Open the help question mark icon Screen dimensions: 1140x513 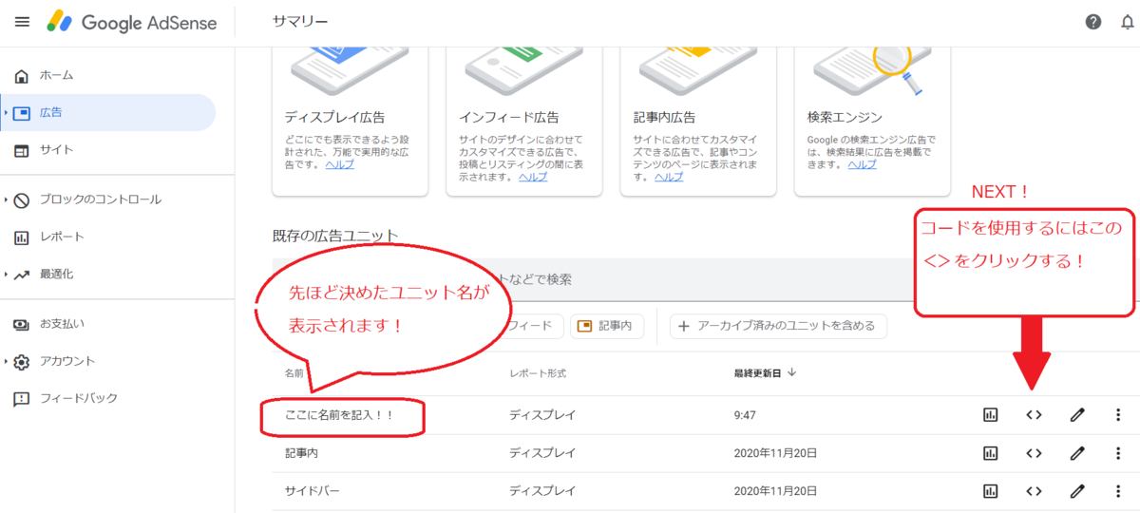(x=1093, y=22)
